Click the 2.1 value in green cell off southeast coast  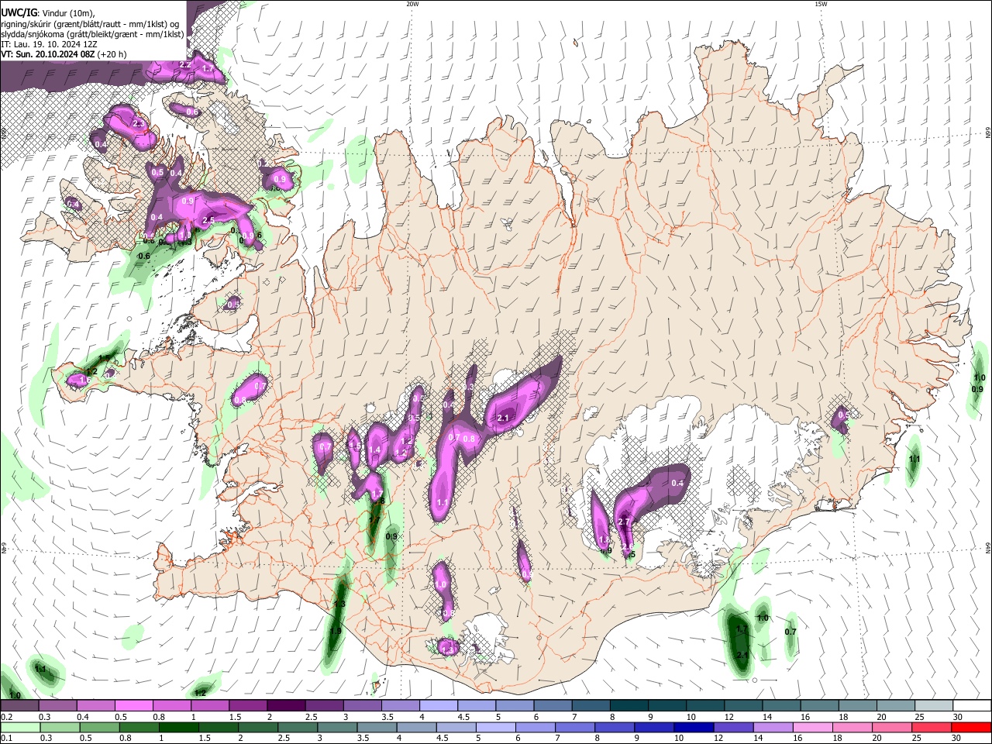click(x=742, y=656)
